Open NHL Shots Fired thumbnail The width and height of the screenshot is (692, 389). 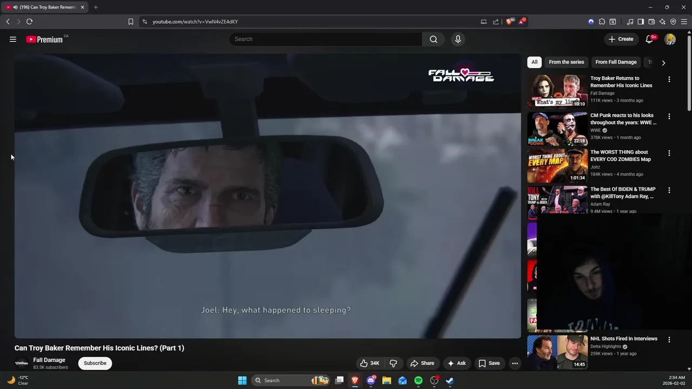click(x=557, y=352)
